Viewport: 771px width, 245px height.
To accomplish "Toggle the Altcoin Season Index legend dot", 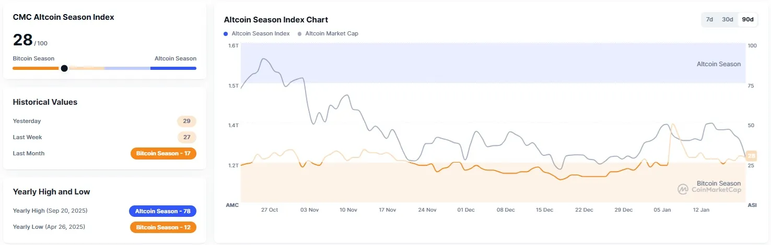I will point(226,34).
